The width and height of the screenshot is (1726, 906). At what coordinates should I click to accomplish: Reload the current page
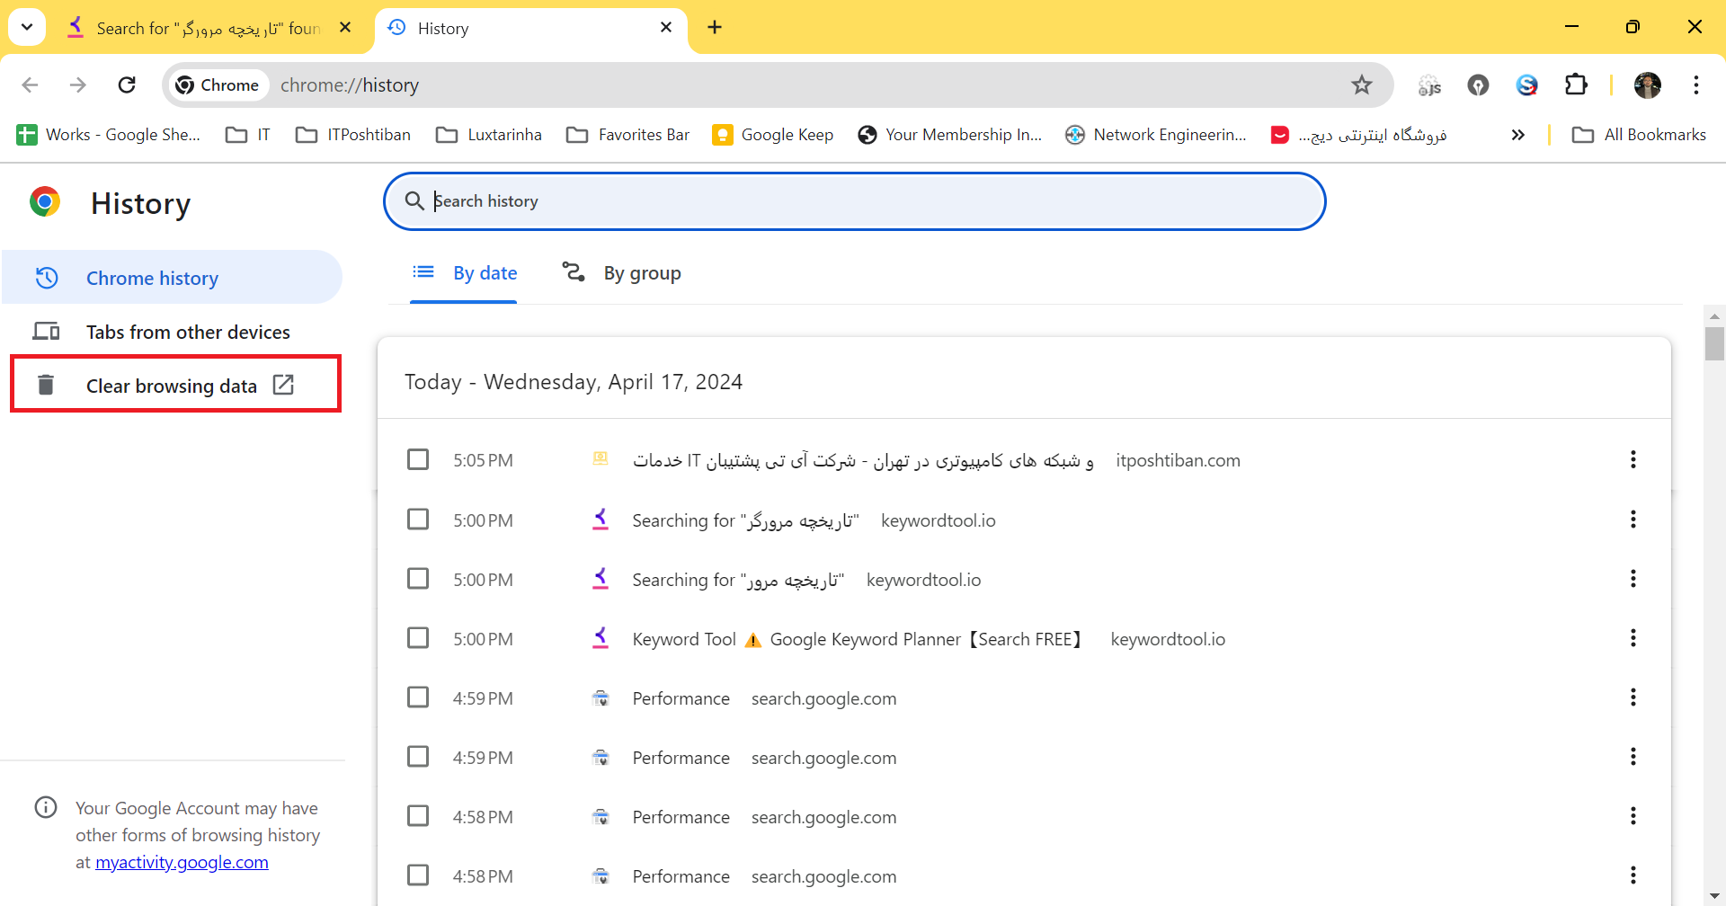tap(127, 84)
